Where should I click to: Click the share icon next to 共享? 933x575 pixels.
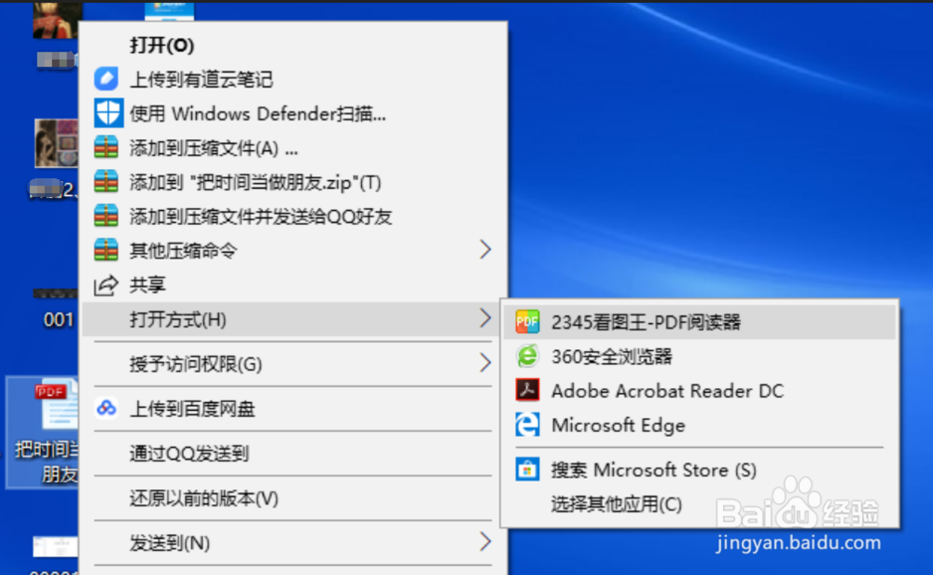(x=106, y=285)
